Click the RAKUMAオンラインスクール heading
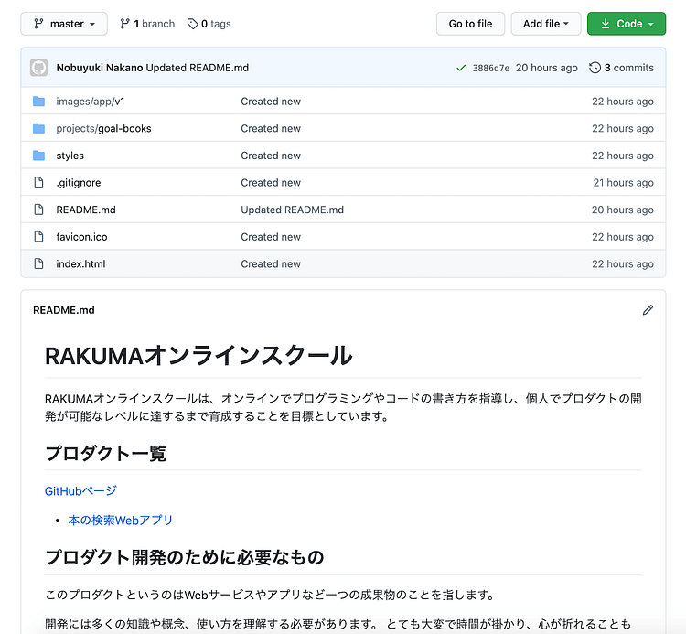The width and height of the screenshot is (686, 634). [198, 356]
